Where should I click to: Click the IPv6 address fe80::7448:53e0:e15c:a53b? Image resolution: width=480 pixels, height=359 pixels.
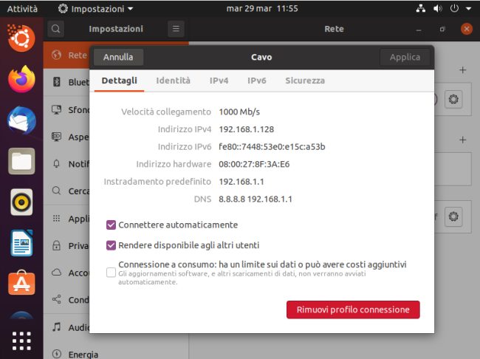click(272, 147)
